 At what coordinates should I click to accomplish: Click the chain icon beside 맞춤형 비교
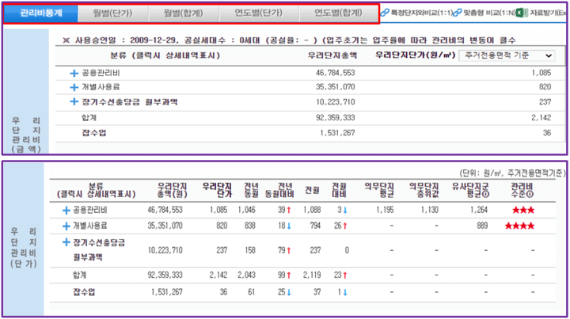coord(458,13)
